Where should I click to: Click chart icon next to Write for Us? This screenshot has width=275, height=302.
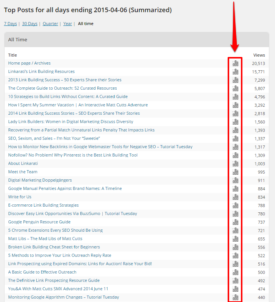(x=235, y=197)
